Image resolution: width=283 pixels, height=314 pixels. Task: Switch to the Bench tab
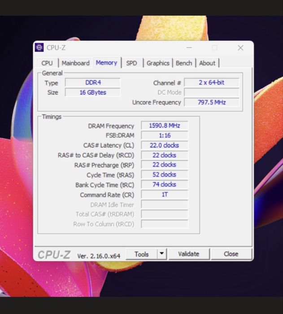184,63
